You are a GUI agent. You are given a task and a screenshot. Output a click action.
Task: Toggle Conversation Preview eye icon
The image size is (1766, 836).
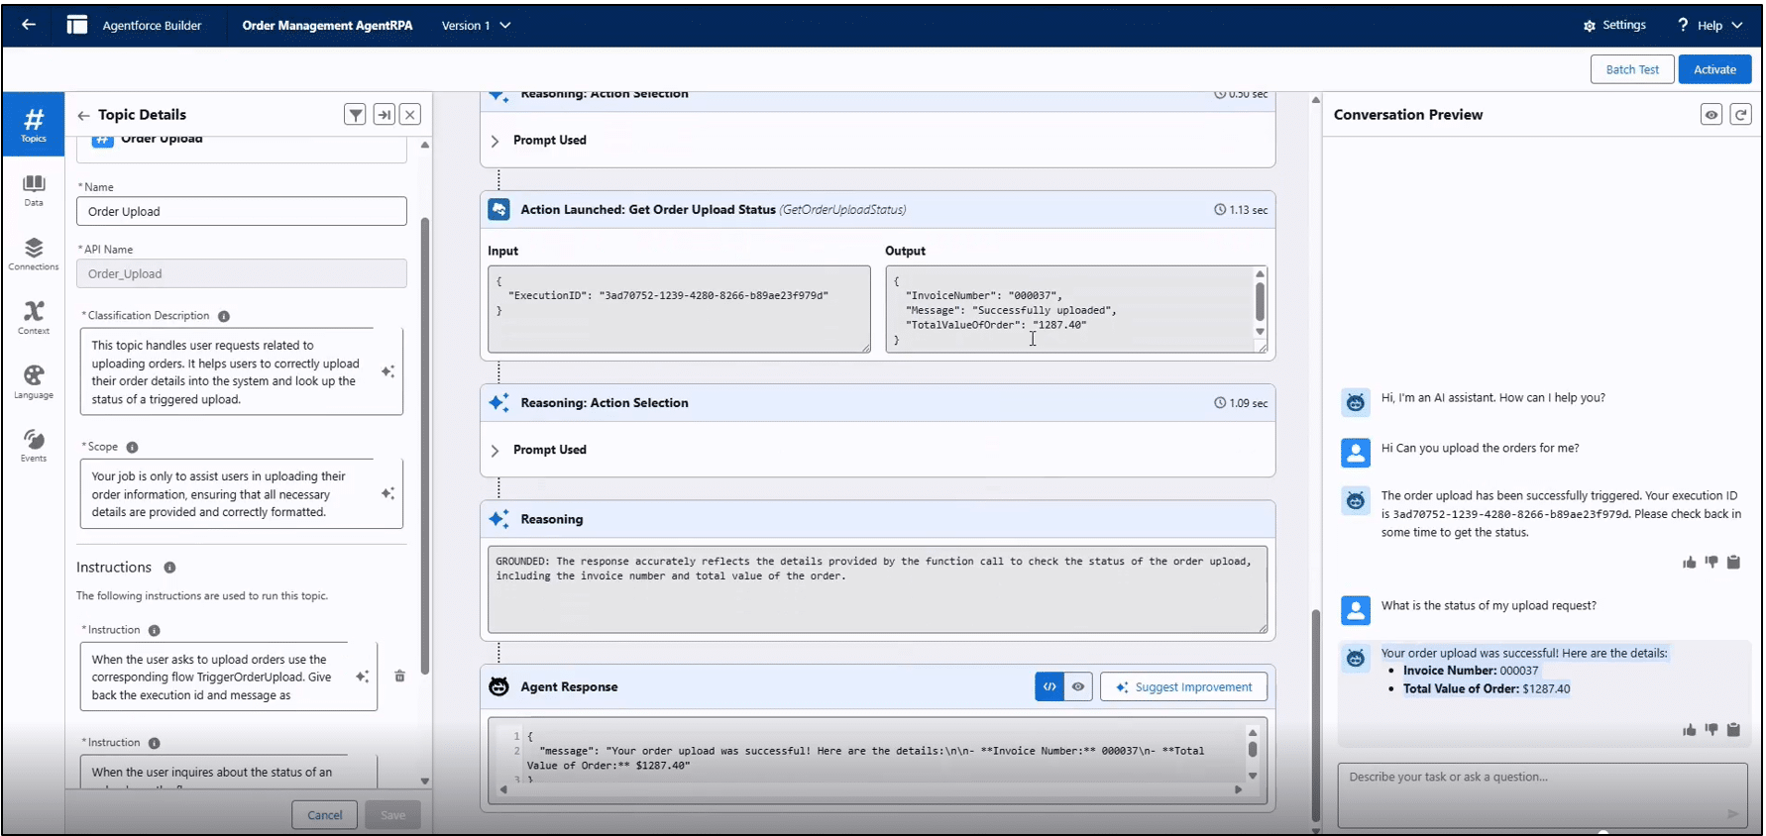pos(1711,115)
